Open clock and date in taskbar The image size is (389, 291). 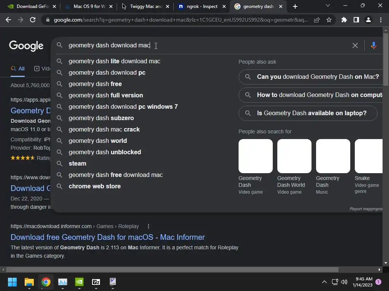[x=362, y=282]
